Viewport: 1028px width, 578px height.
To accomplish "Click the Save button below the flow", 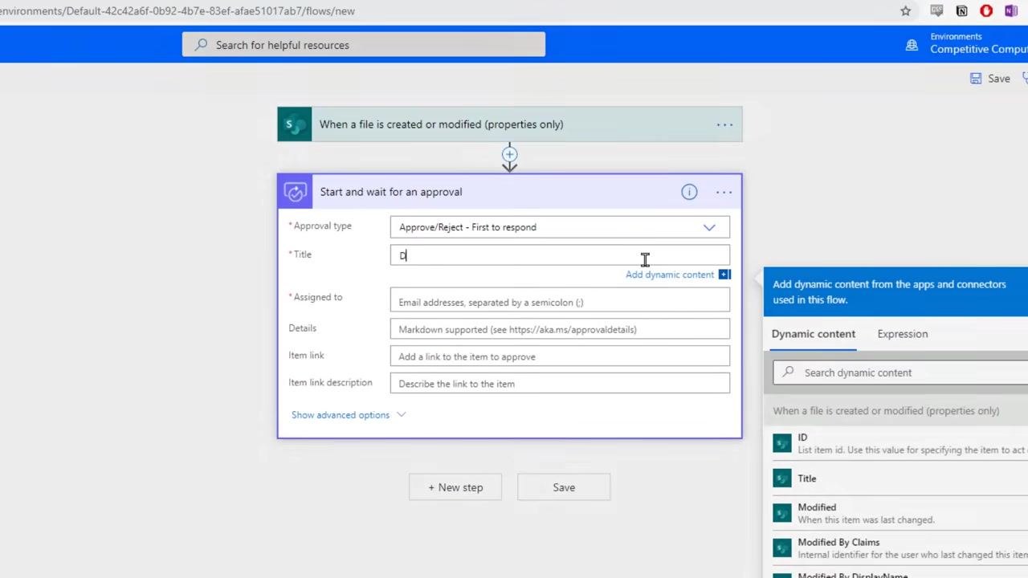I will coord(564,487).
